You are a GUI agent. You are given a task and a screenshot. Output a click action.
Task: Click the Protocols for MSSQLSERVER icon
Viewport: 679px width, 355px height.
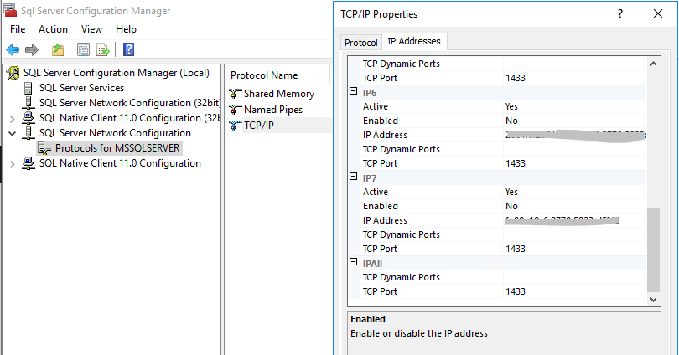[44, 148]
